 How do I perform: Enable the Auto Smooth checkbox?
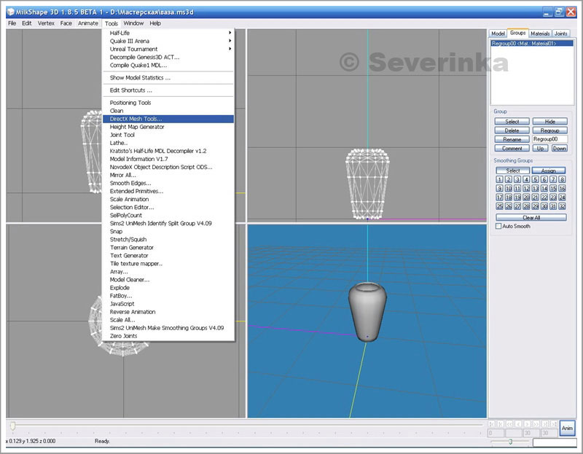[x=498, y=227]
